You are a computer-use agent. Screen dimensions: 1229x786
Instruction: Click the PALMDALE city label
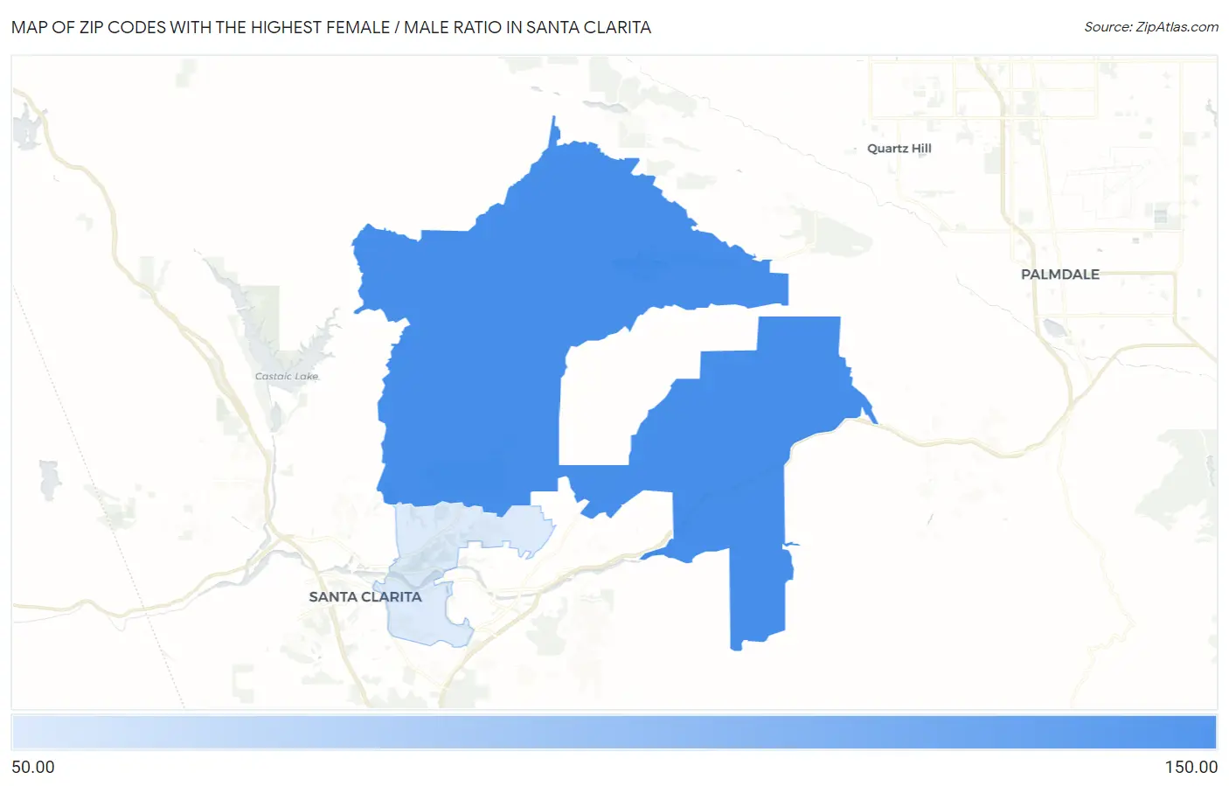[1060, 275]
